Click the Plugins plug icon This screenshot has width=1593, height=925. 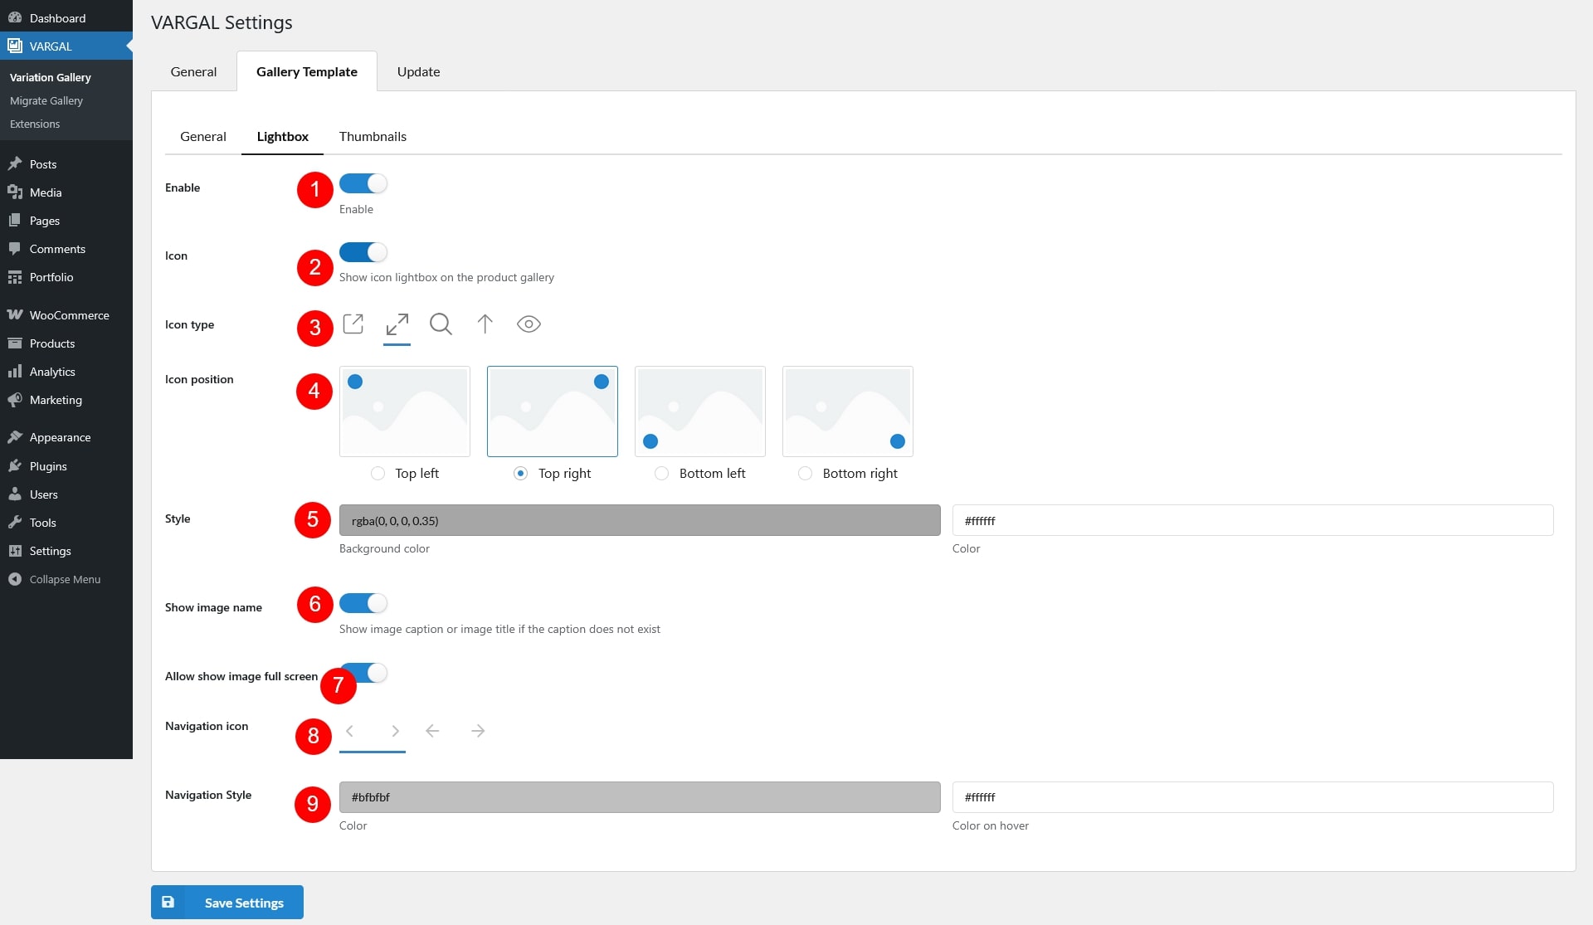(15, 465)
